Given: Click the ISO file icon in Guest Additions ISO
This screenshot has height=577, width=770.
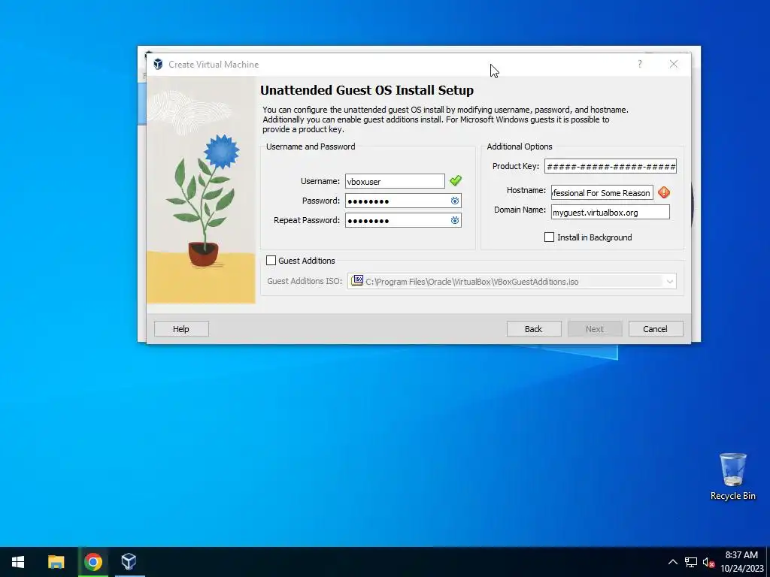Looking at the screenshot, I should pos(357,281).
